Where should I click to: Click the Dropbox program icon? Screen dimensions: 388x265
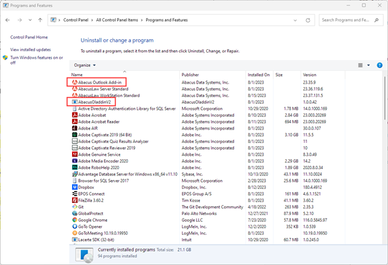(x=75, y=187)
